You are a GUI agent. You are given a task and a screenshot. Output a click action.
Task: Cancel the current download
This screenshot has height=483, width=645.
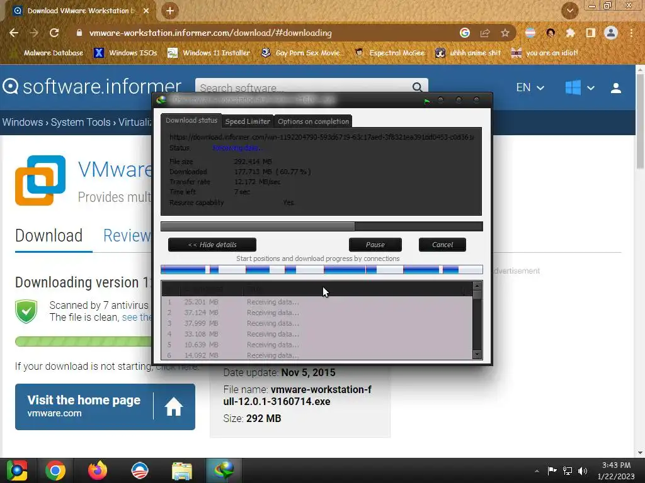click(442, 245)
